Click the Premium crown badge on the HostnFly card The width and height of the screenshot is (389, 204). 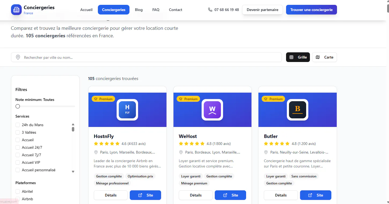click(103, 99)
